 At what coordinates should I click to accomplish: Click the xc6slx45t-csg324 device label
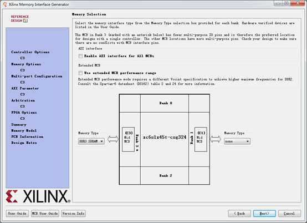coord(165,137)
